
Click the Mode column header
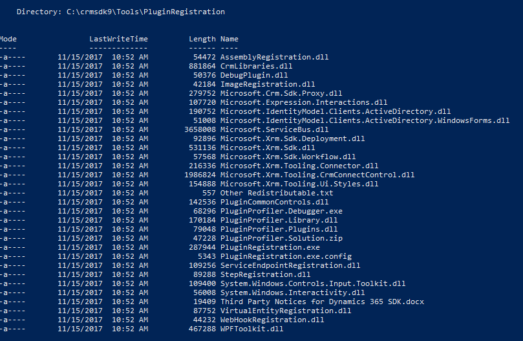[x=8, y=39]
